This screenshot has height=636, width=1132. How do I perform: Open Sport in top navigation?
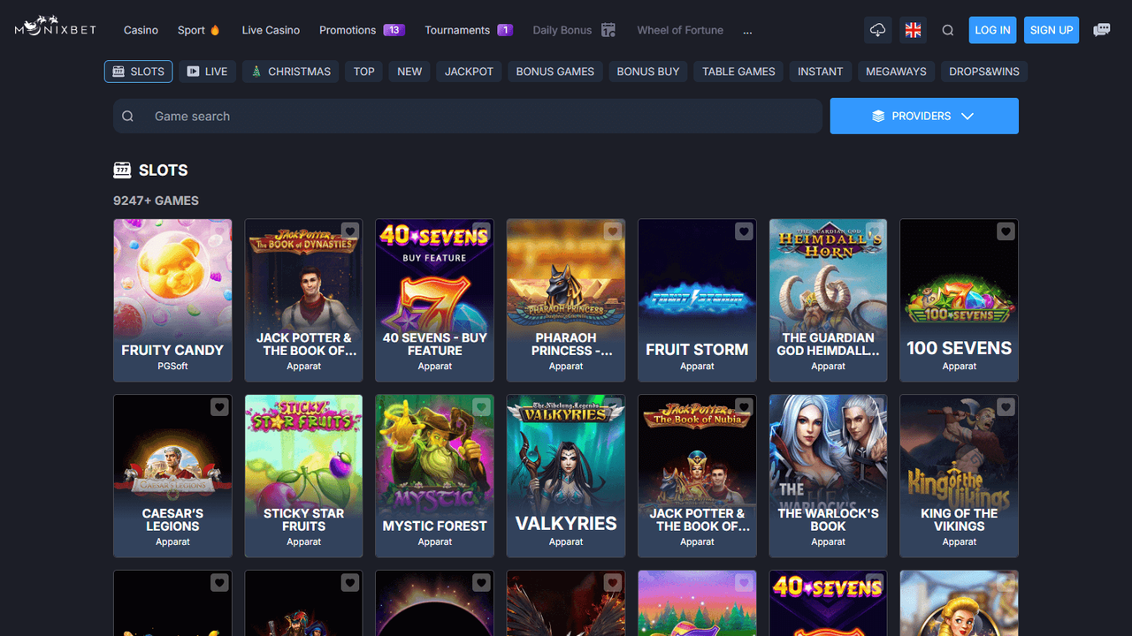[x=191, y=30]
